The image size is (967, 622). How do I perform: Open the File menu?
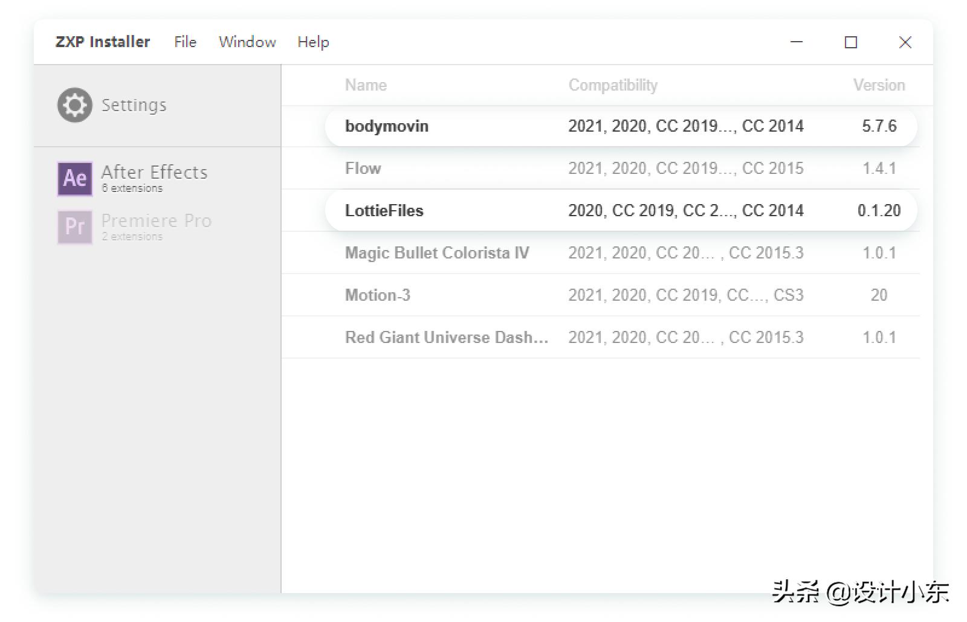click(185, 42)
